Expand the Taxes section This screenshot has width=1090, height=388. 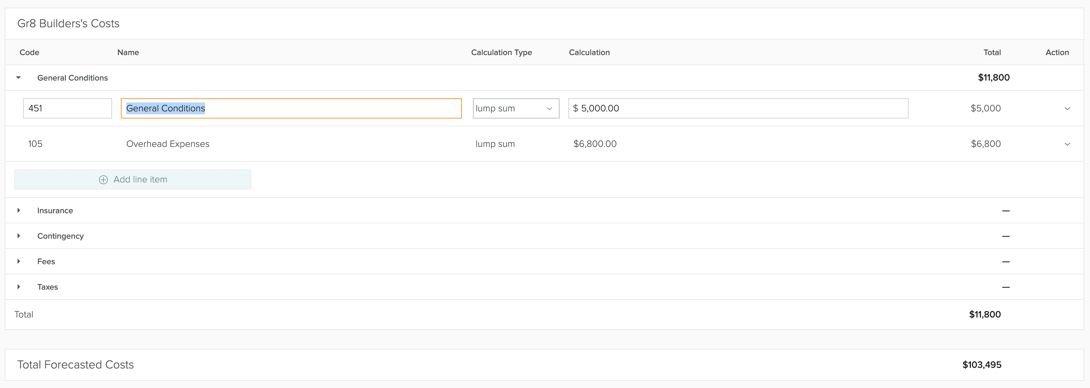[x=18, y=286]
